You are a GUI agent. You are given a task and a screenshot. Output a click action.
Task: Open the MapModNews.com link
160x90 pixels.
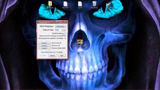pos(50,52)
